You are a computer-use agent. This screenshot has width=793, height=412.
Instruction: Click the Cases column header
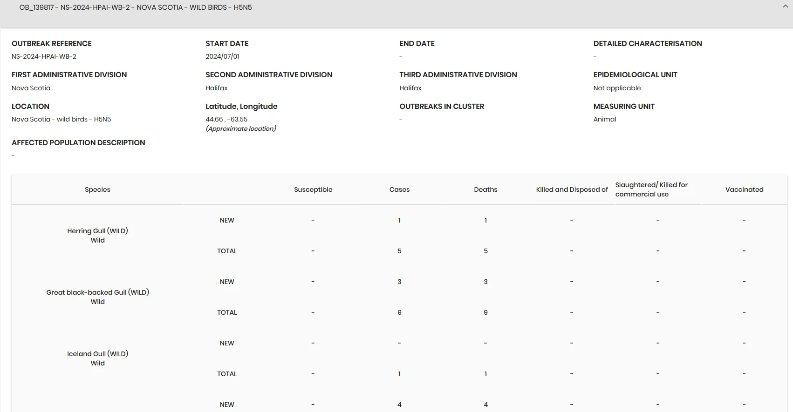(x=399, y=189)
